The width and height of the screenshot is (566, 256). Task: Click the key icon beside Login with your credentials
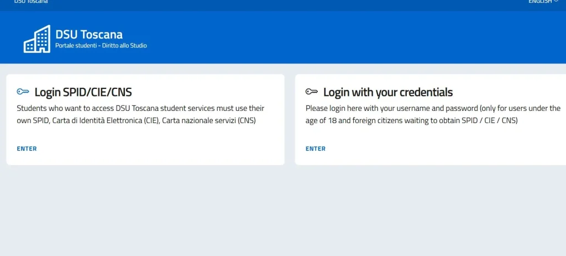311,92
